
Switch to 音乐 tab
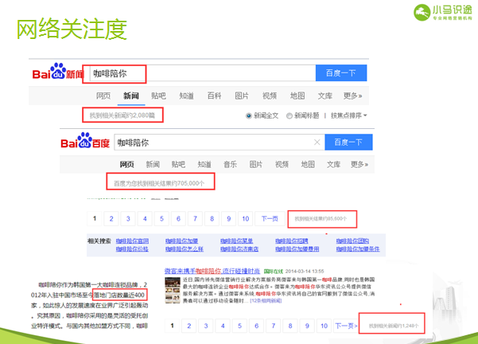pyautogui.click(x=230, y=165)
